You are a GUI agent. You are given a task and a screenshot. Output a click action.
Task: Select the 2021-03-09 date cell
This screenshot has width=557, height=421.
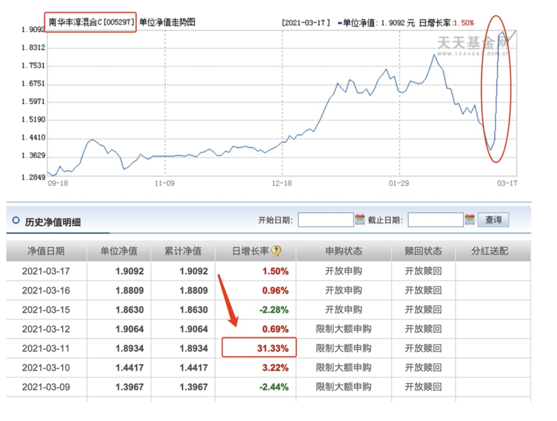pyautogui.click(x=46, y=387)
